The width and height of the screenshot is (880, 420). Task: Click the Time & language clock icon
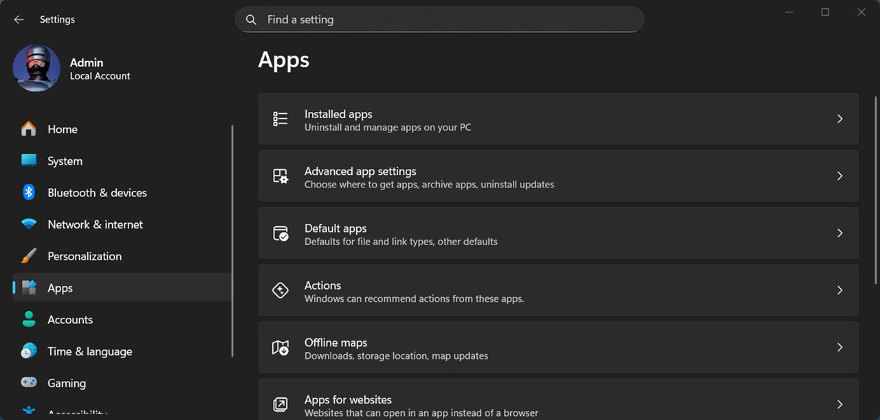(x=28, y=351)
